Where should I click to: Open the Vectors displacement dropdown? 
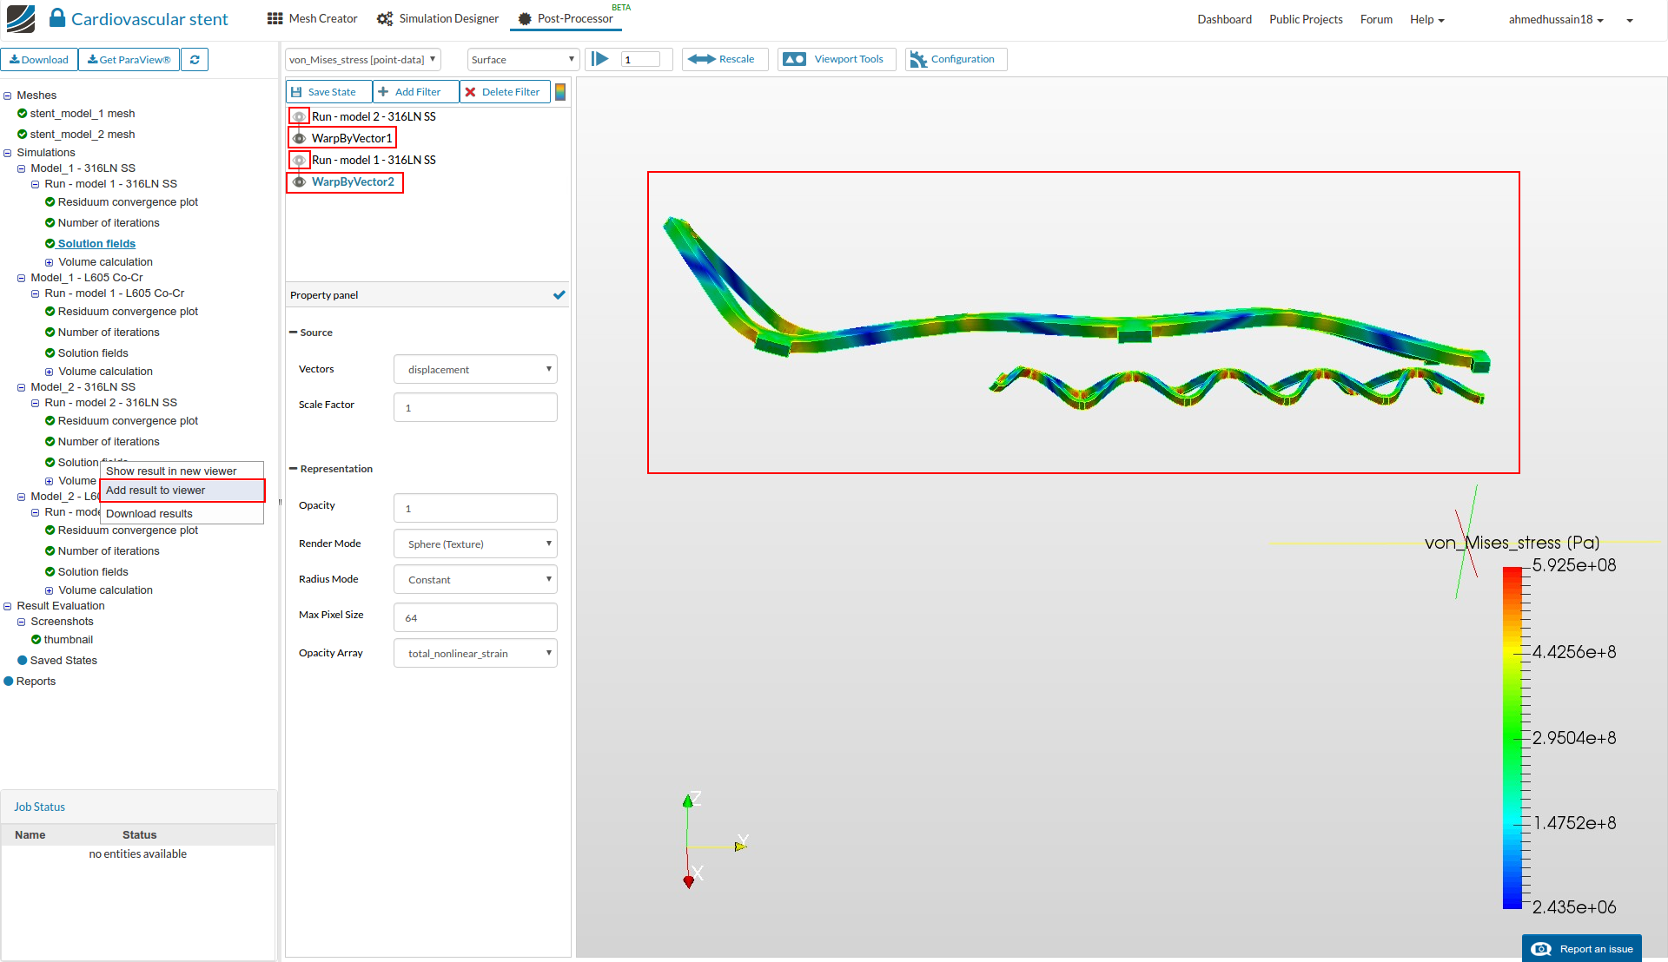[475, 370]
